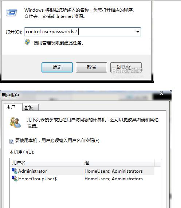
Task: Select the HomeGroupUser$ row
Action: (83, 179)
